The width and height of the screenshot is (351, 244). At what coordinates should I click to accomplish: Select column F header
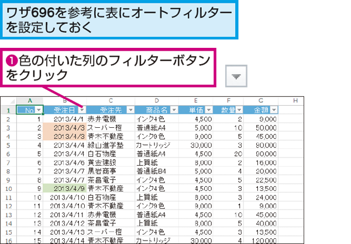click(x=228, y=101)
